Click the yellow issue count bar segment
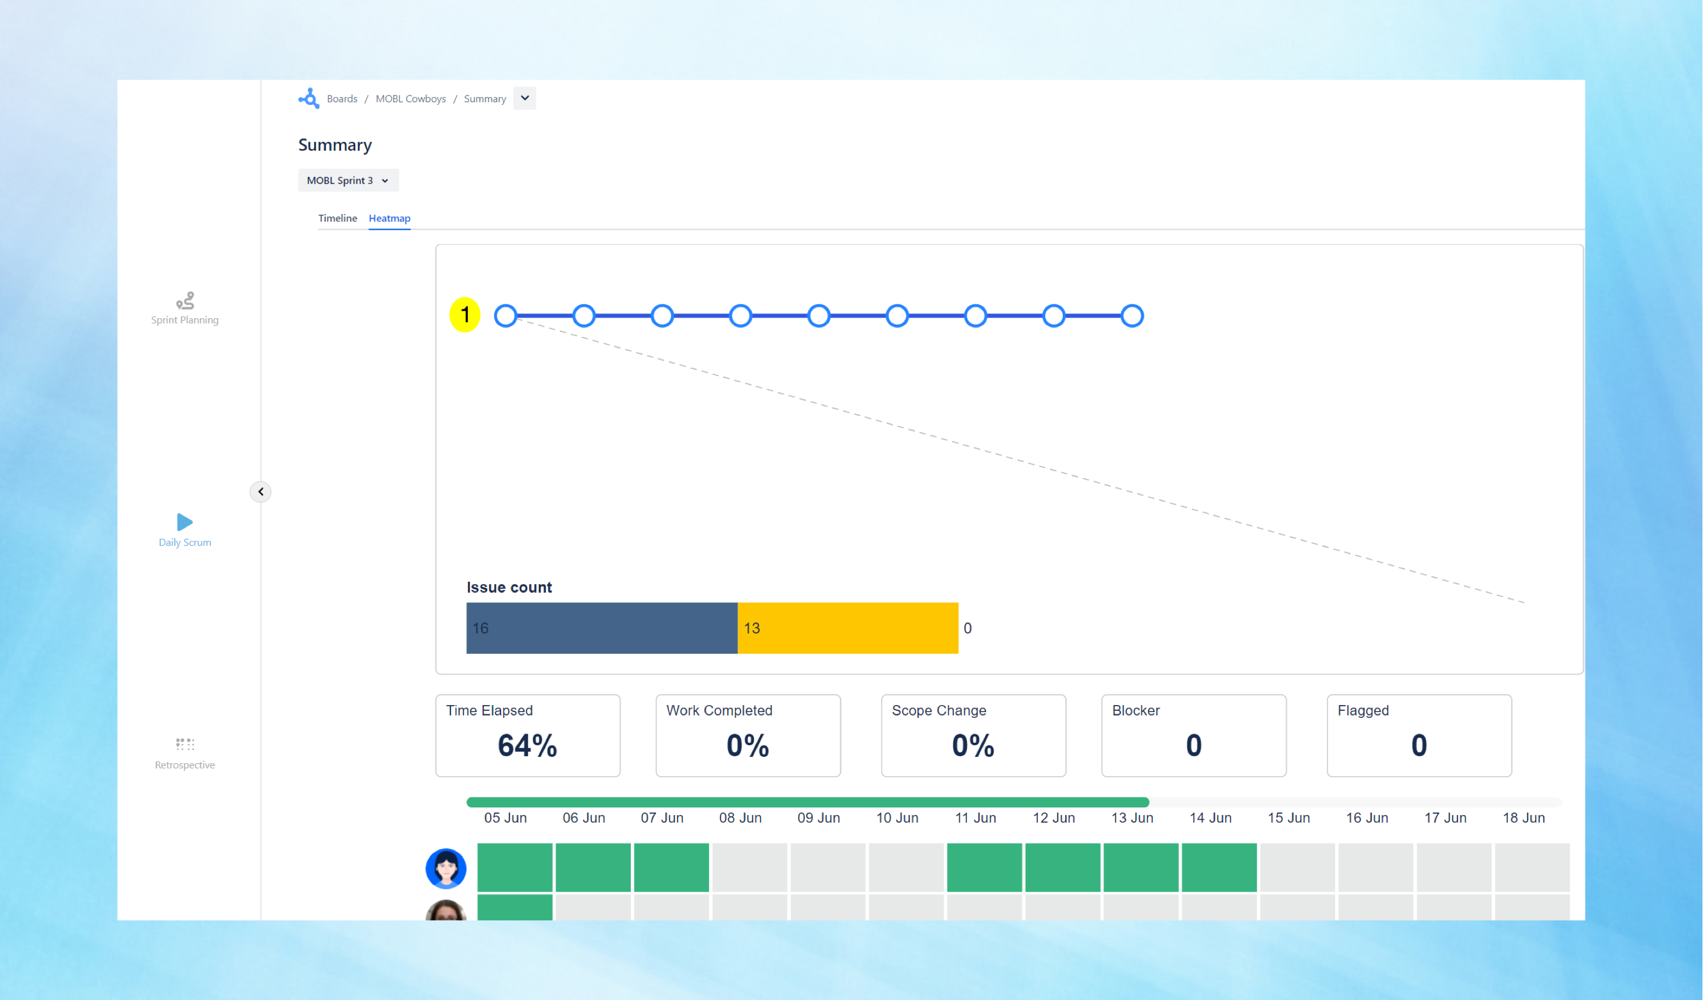The height and width of the screenshot is (1000, 1703). click(x=848, y=628)
